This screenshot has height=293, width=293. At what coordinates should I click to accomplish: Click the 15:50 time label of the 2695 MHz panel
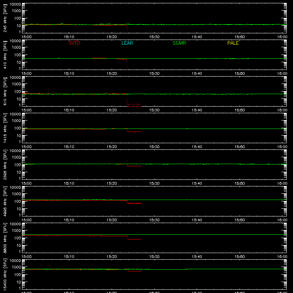(x=240, y=183)
